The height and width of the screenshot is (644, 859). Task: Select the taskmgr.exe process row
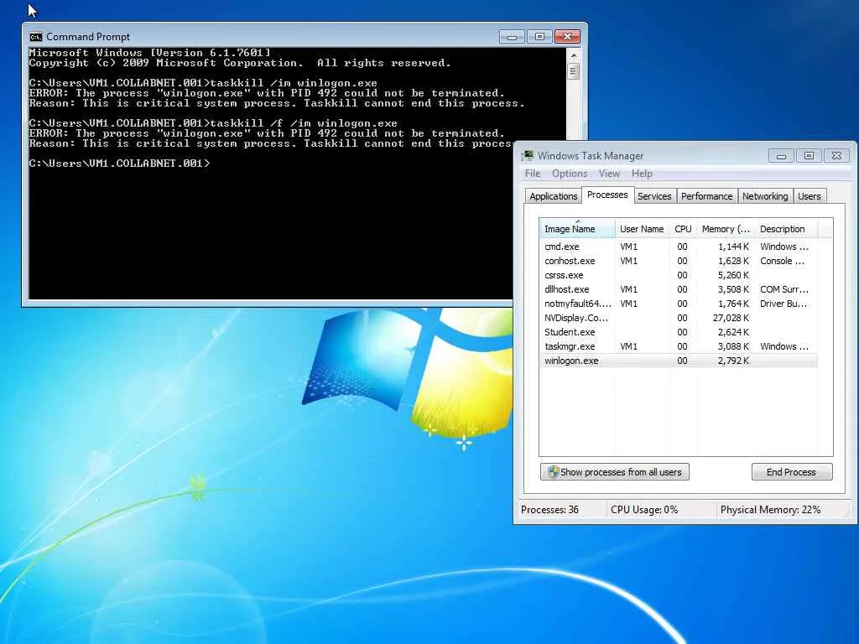pos(678,346)
